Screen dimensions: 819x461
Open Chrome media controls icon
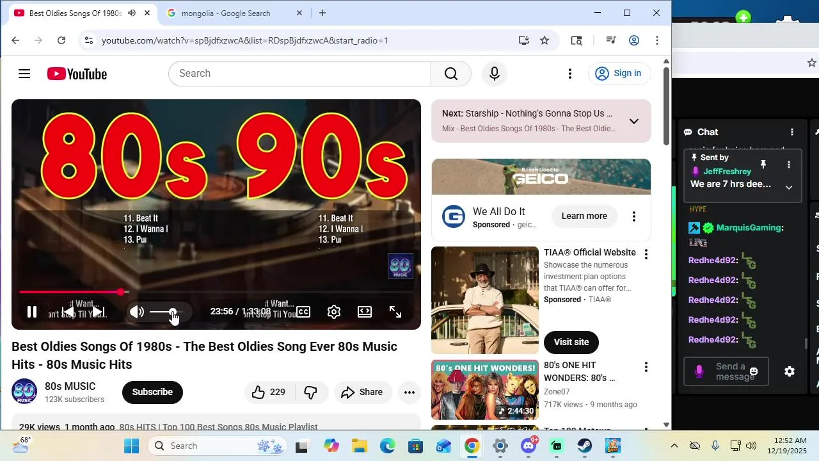point(611,40)
